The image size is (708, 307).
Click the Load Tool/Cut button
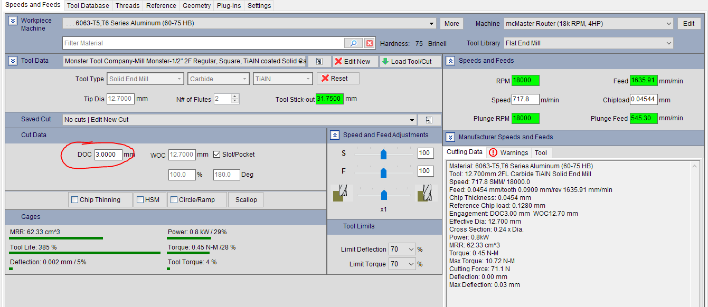(x=406, y=61)
